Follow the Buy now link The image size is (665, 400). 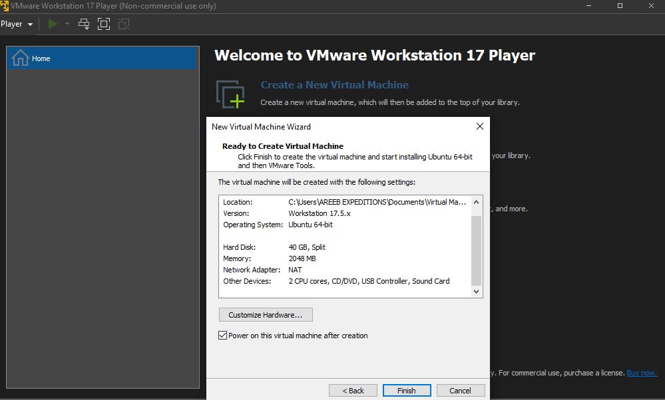click(642, 373)
